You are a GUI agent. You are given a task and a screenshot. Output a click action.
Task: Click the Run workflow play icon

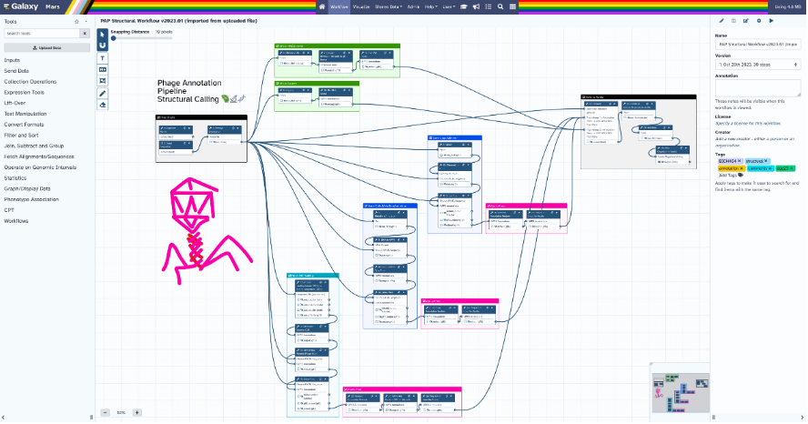[x=772, y=19]
